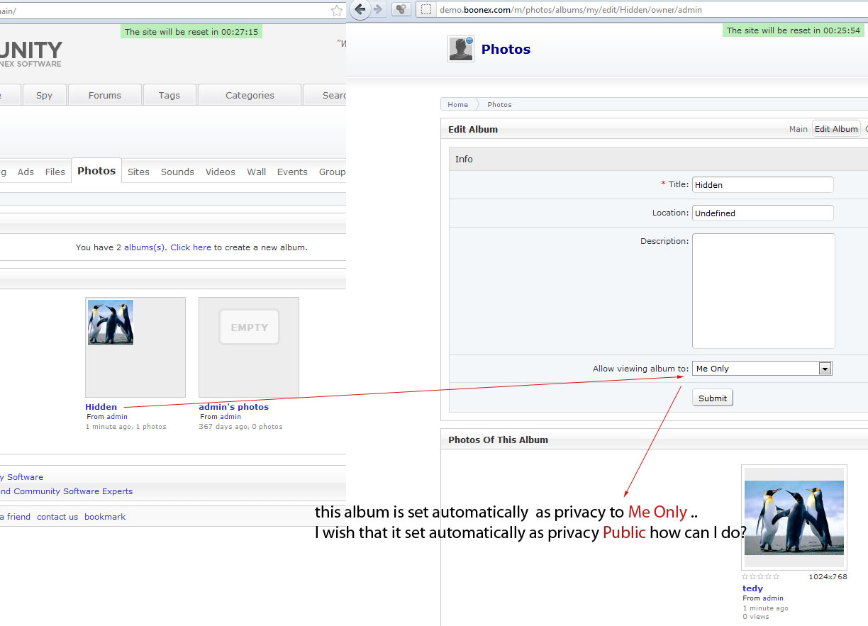The width and height of the screenshot is (868, 626).
Task: Click the bookmark star in the left address bar
Action: coord(337,11)
